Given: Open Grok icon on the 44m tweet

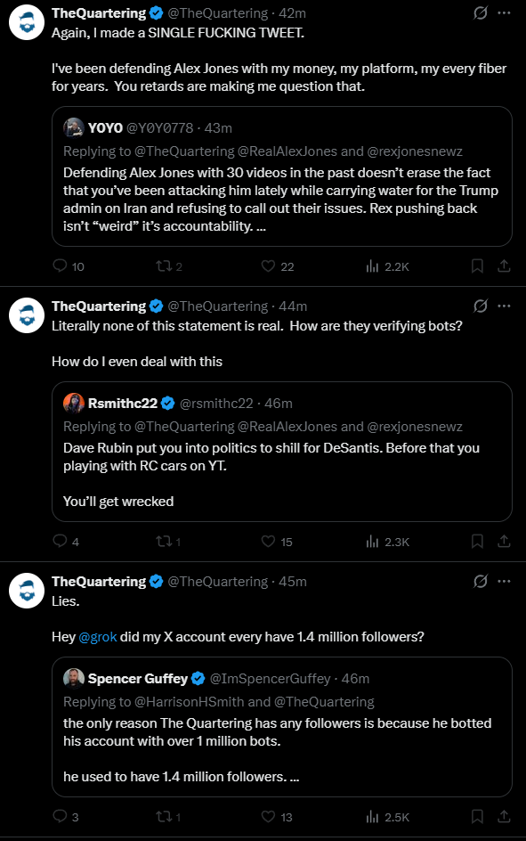Looking at the screenshot, I should pos(481,306).
